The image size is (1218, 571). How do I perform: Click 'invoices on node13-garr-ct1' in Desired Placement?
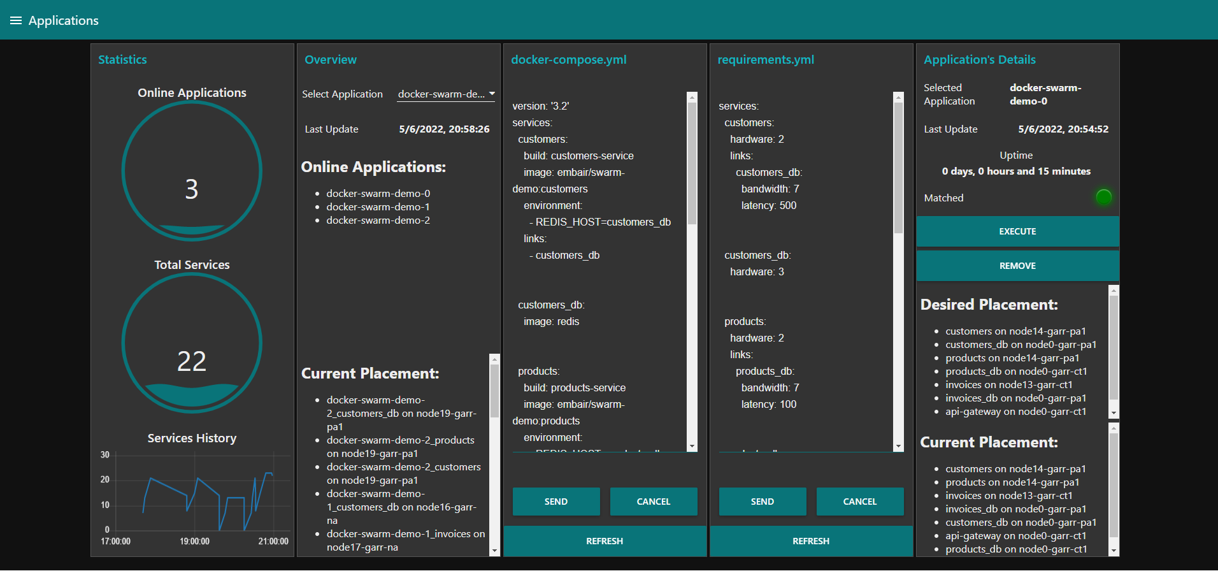[x=1009, y=385]
